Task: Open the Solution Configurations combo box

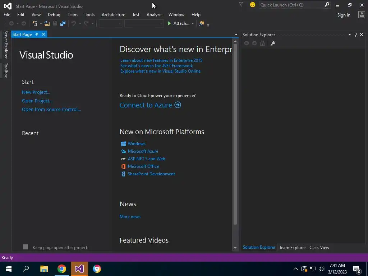Action: 110,23
